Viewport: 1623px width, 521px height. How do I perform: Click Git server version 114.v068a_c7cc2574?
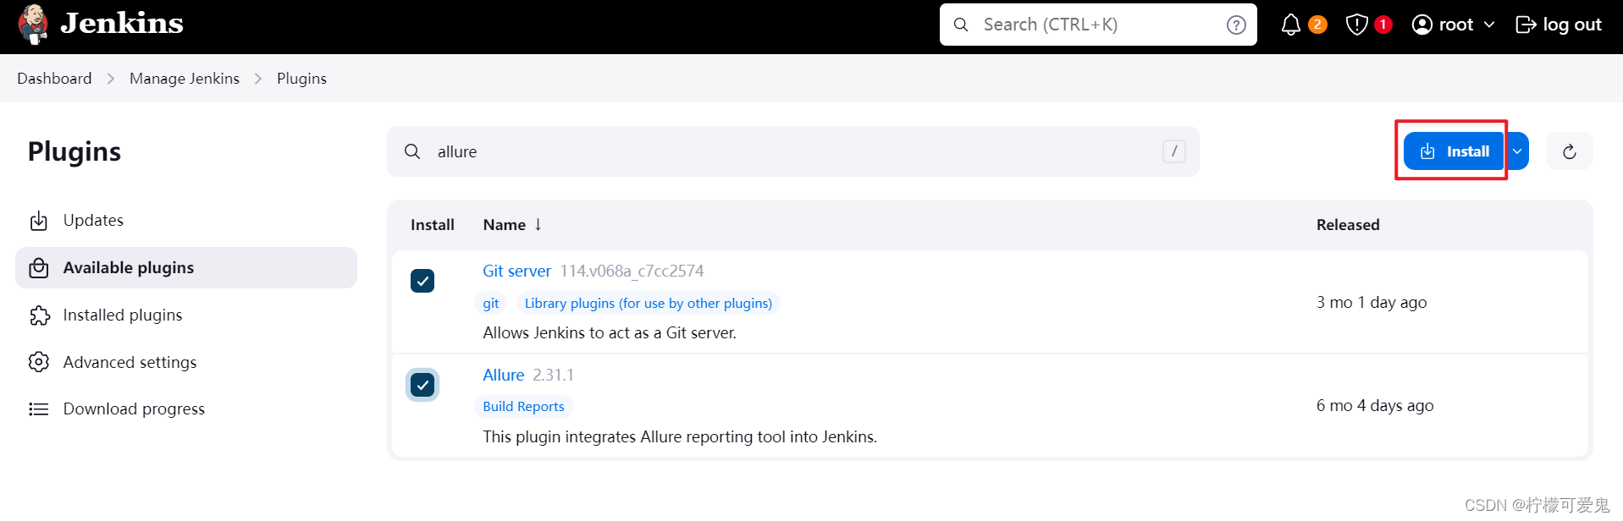(632, 271)
